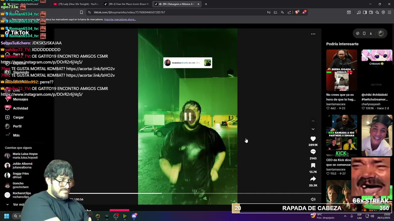Screen dimensions: 394x221
Task: Open the Leo AI sparkle icon
Action: click(377, 12)
